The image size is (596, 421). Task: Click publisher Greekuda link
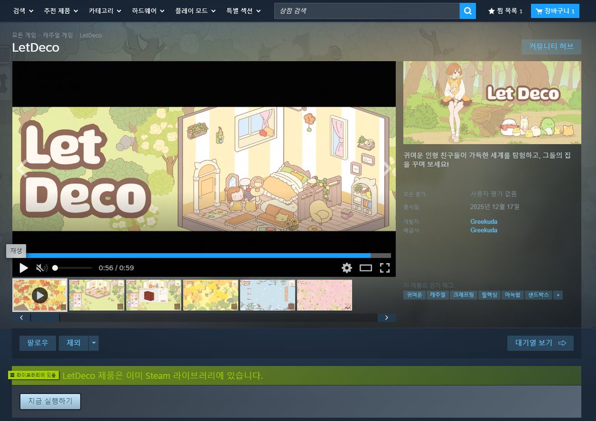pyautogui.click(x=484, y=230)
